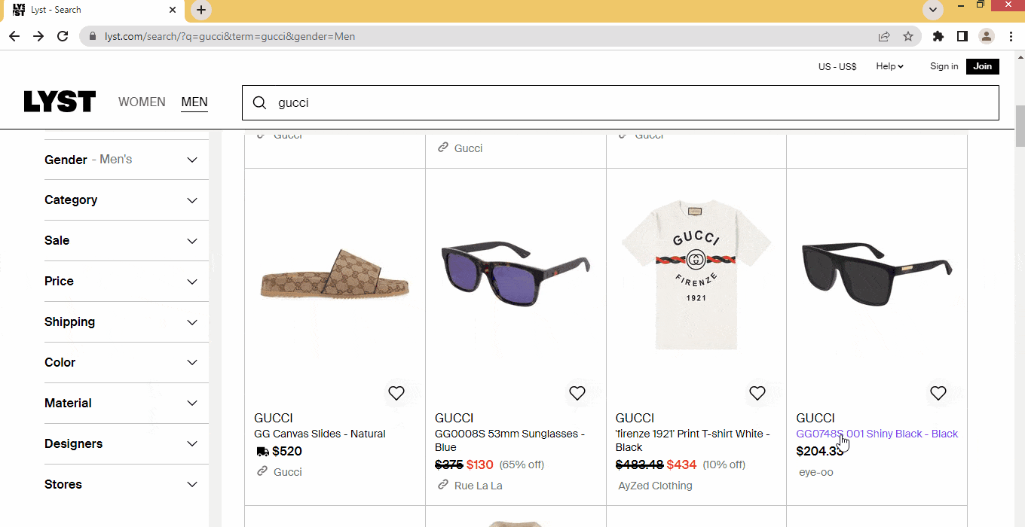Viewport: 1025px width, 527px height.
Task: Click the gucci search input field
Action: pyautogui.click(x=620, y=103)
